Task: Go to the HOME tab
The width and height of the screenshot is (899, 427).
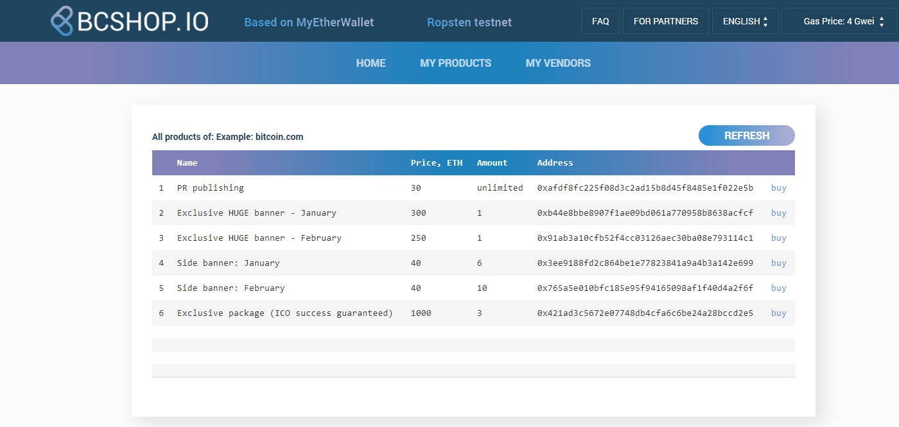Action: click(371, 63)
